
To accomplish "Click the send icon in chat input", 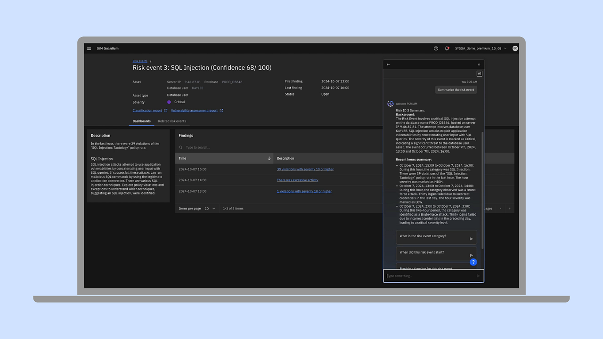I will 478,276.
